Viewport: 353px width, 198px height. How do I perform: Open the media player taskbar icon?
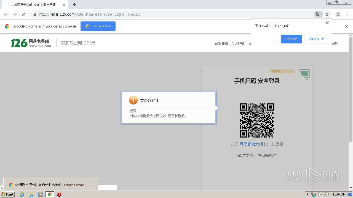(x=41, y=194)
